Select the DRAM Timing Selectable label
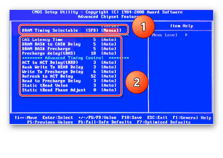223x158 pixels. (50, 30)
